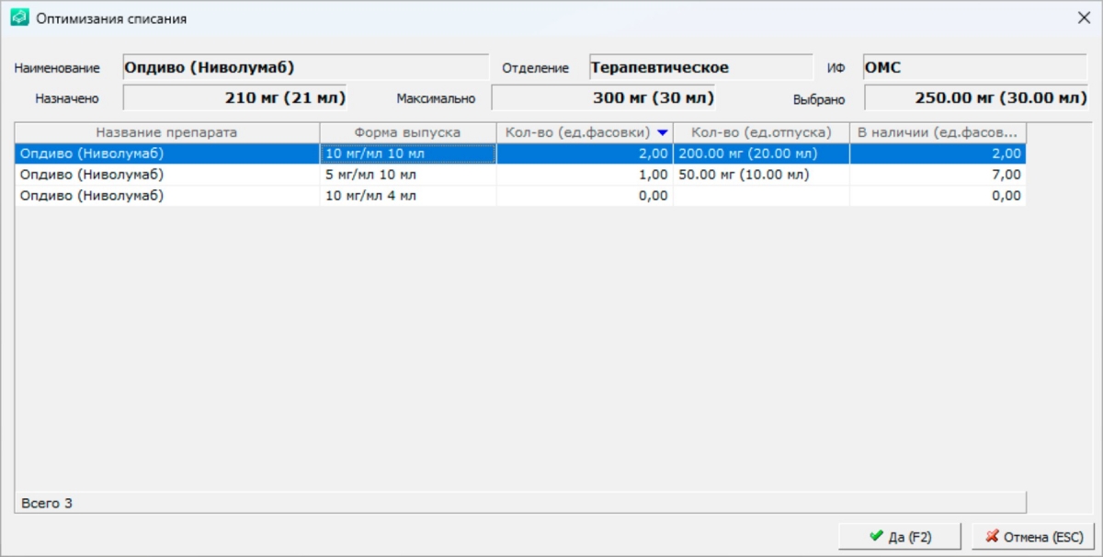The width and height of the screenshot is (1103, 557).
Task: Click the in-stock cell 2,00 in the selected row
Action: tap(938, 153)
